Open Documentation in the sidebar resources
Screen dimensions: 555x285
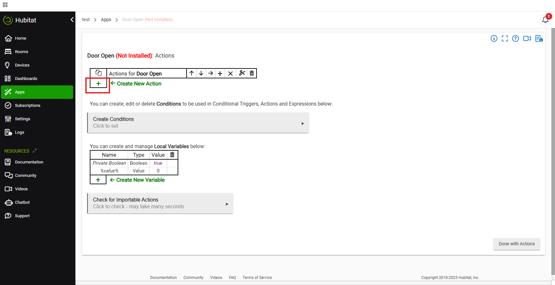37,162
